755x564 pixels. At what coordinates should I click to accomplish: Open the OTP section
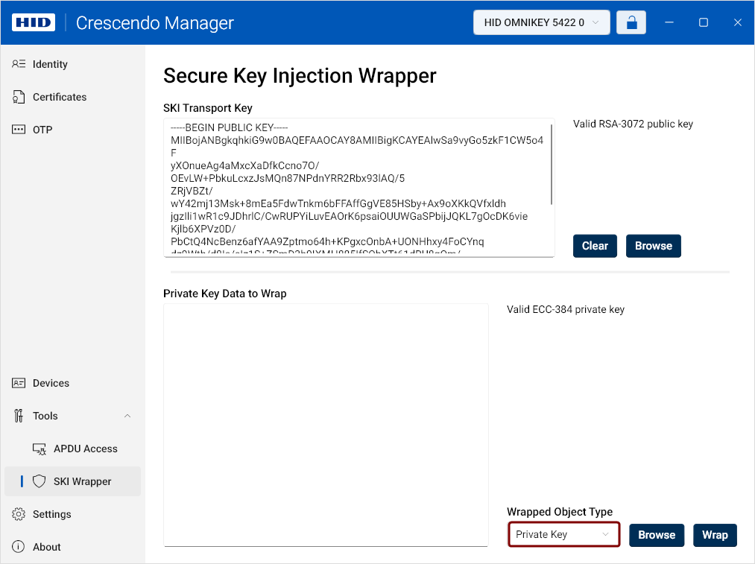pos(73,130)
